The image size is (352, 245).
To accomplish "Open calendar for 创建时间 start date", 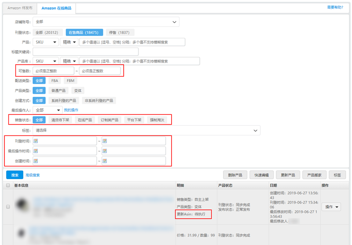I will click(x=36, y=161).
